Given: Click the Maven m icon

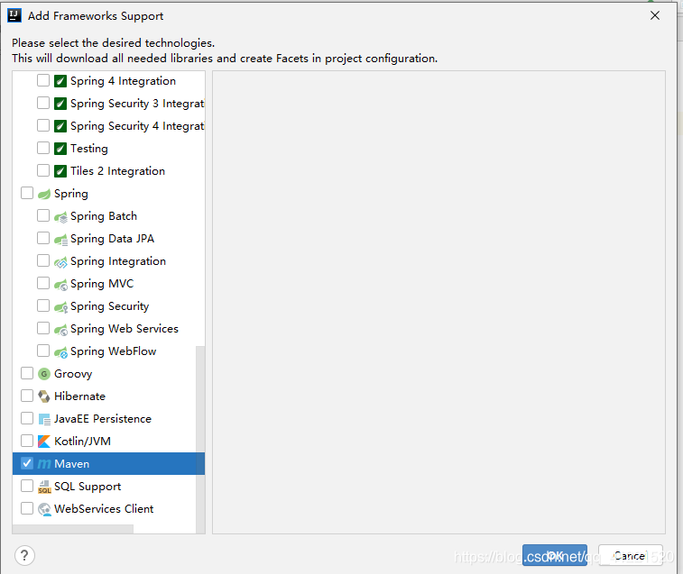Looking at the screenshot, I should pos(44,464).
